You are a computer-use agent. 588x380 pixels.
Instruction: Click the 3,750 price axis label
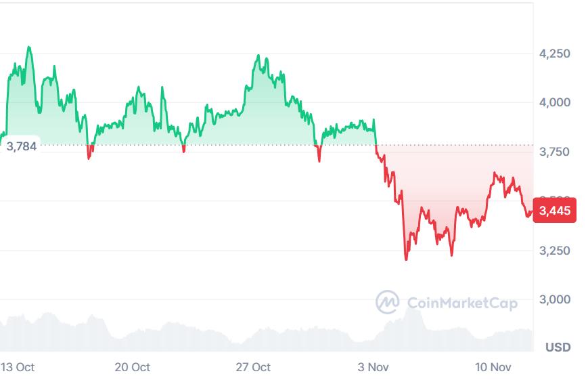coord(555,152)
